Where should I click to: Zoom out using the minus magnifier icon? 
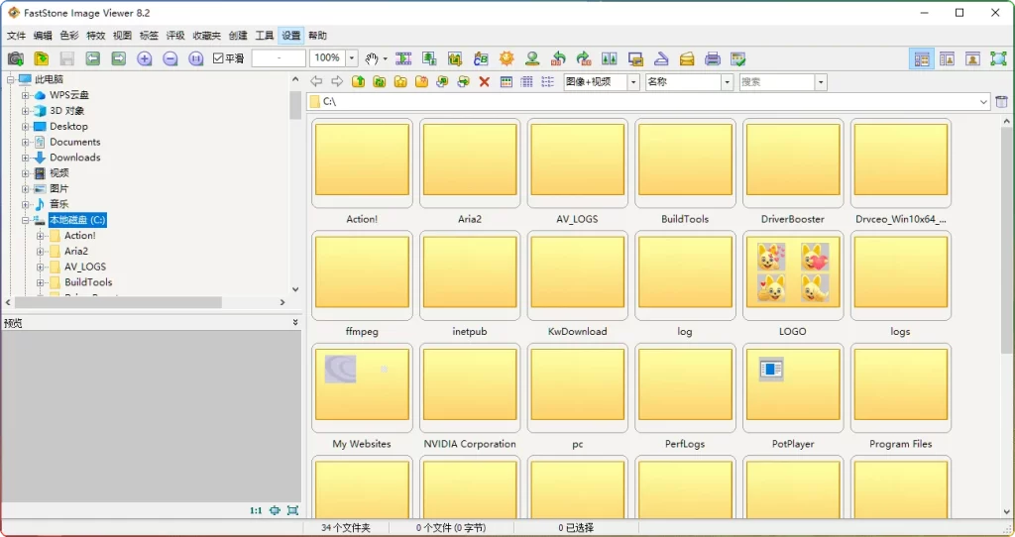click(x=170, y=58)
